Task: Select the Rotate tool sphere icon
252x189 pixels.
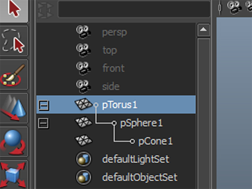Action: (14, 142)
